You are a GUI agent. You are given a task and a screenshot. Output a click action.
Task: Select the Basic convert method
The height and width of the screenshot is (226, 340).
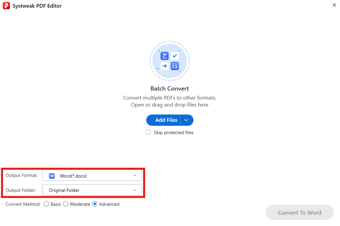coord(47,204)
